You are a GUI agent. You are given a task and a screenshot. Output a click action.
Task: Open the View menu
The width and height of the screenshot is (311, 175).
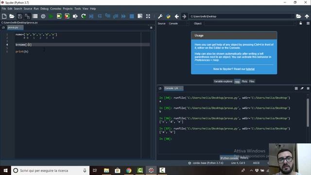tap(86, 9)
